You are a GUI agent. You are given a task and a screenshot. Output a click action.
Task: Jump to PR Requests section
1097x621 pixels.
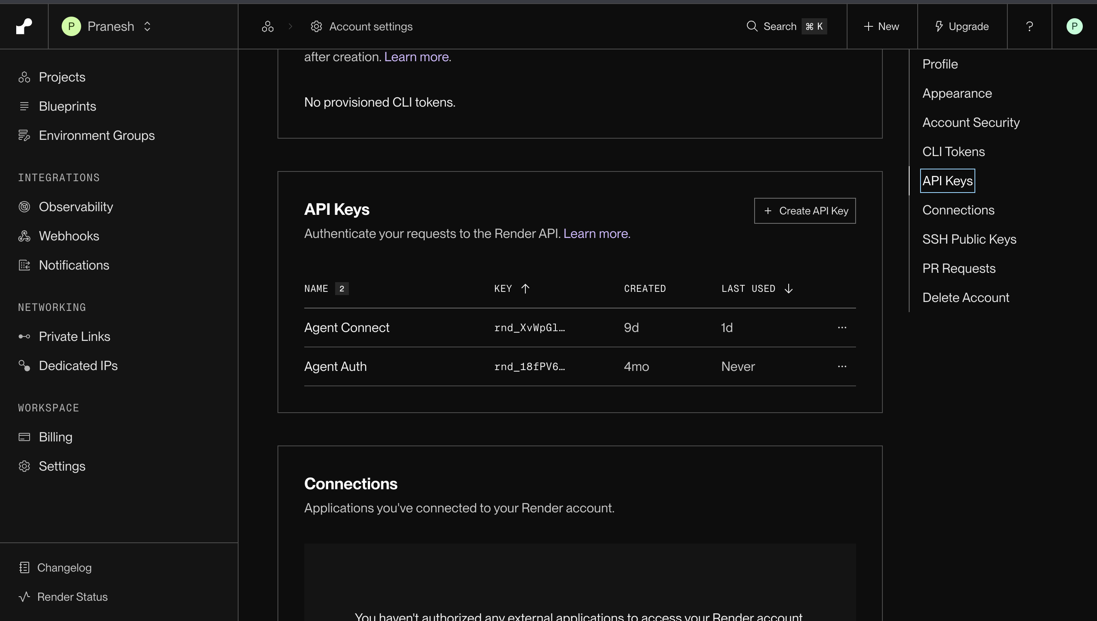click(959, 269)
